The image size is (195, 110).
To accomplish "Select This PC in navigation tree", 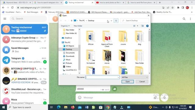I will point(66,42).
